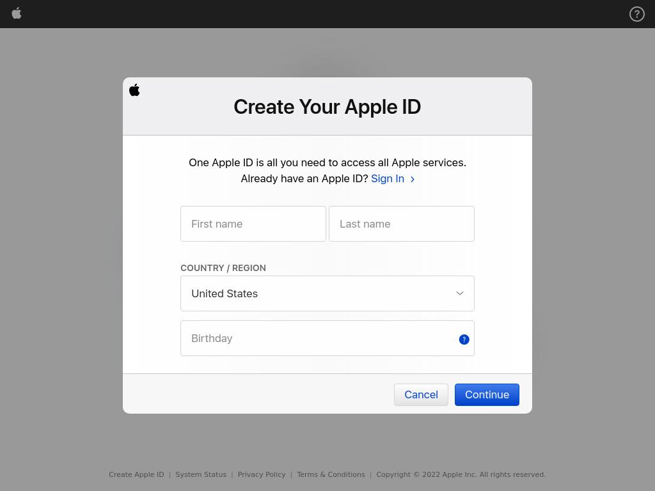Follow the Sign In link
This screenshot has width=655, height=491.
[387, 179]
